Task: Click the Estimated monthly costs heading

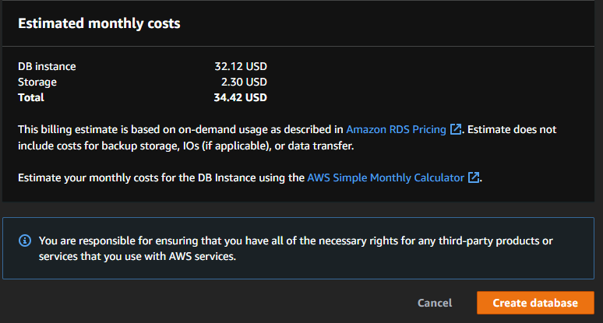Action: click(99, 23)
